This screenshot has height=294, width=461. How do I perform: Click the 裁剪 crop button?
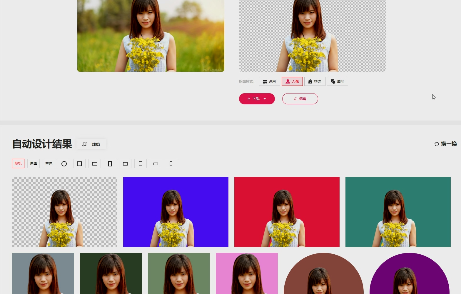coord(91,144)
